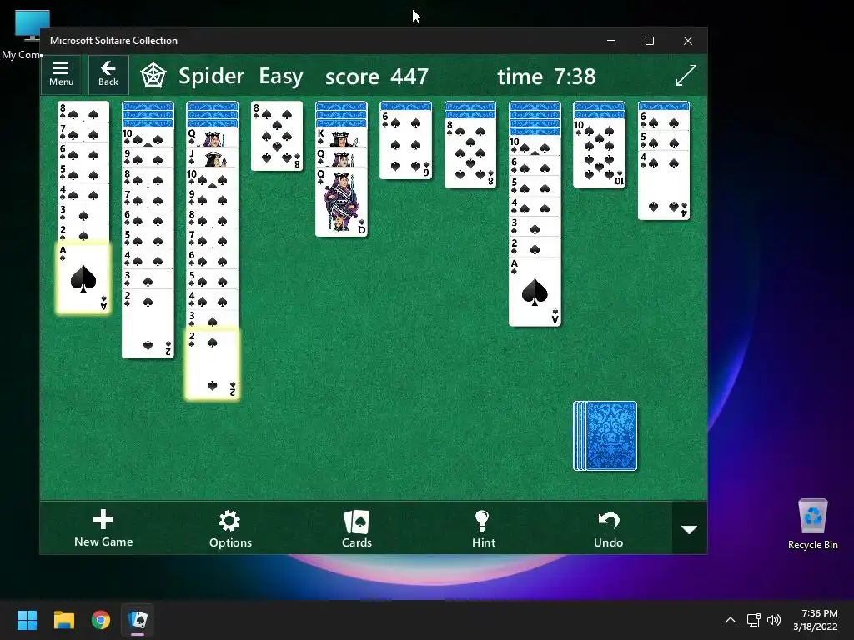Select the 10 of spades in second column
This screenshot has height=640, width=854.
(148, 137)
